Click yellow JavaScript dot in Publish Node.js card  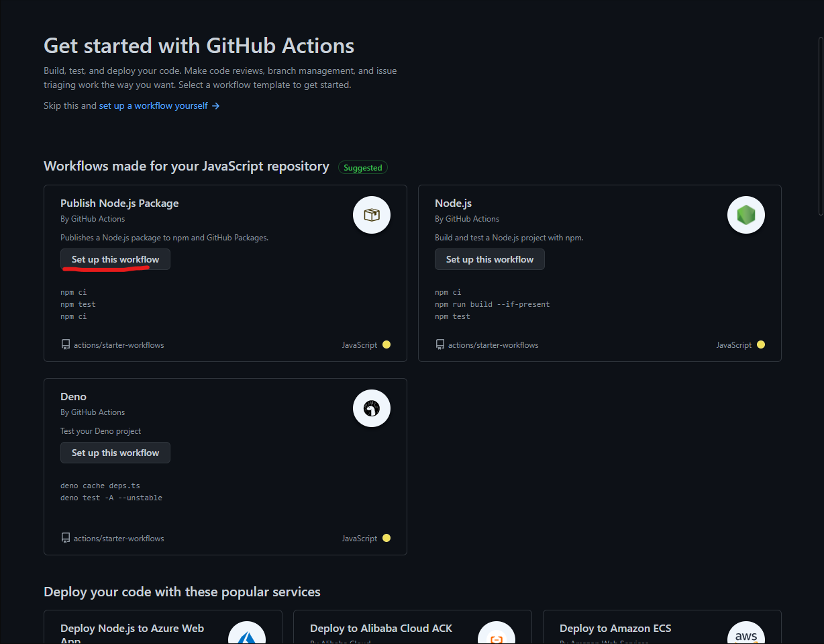point(387,344)
